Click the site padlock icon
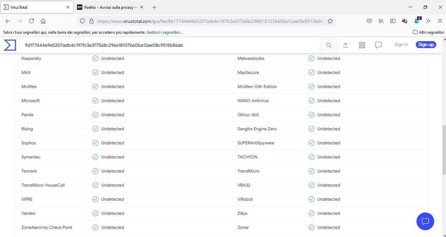This screenshot has width=446, height=237. coord(92,21)
